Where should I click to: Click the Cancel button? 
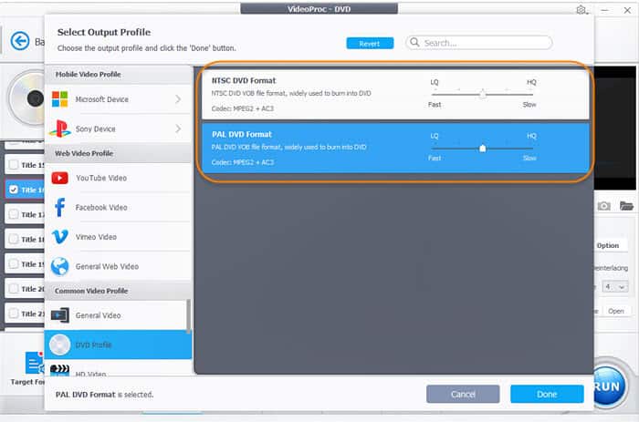[x=463, y=394]
